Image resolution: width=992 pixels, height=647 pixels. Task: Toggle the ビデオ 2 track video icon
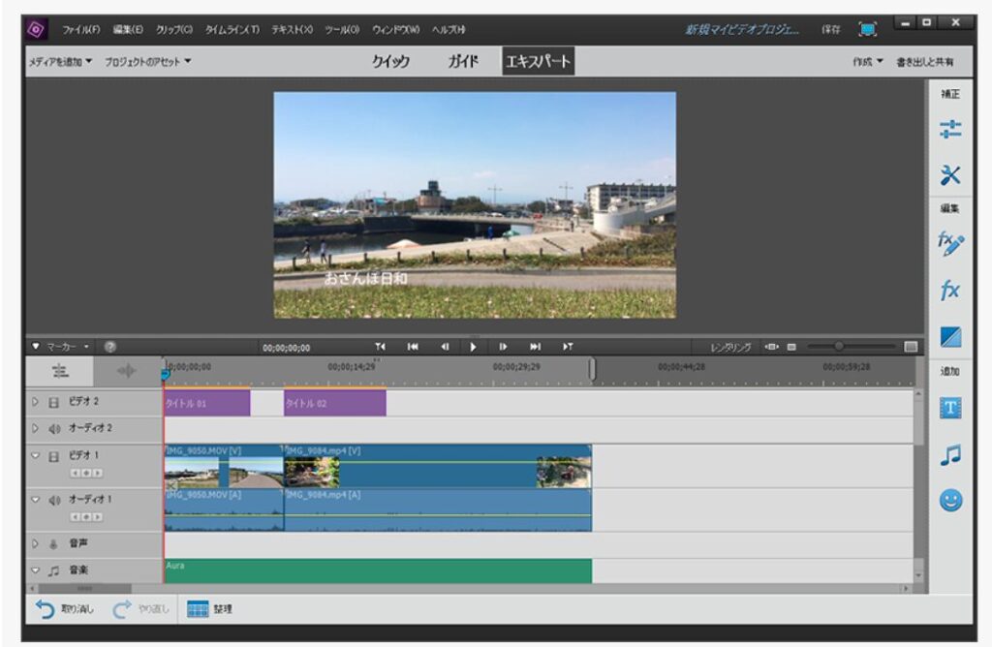[x=53, y=401]
